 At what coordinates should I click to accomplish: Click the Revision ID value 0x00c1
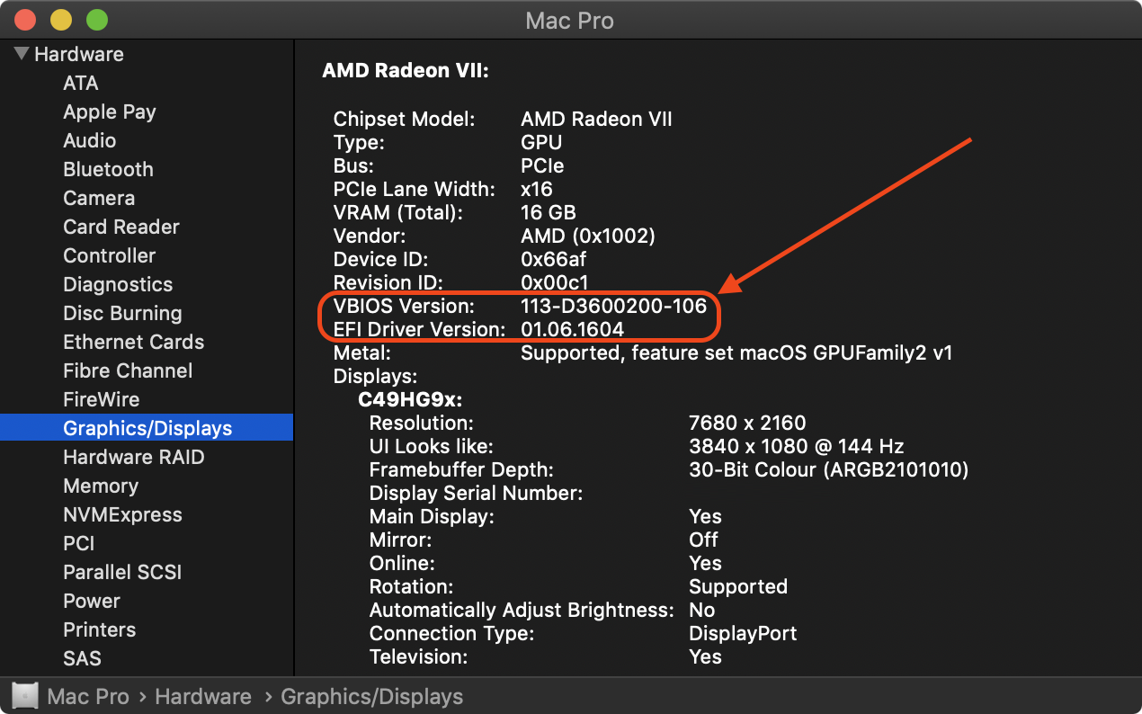coord(555,282)
